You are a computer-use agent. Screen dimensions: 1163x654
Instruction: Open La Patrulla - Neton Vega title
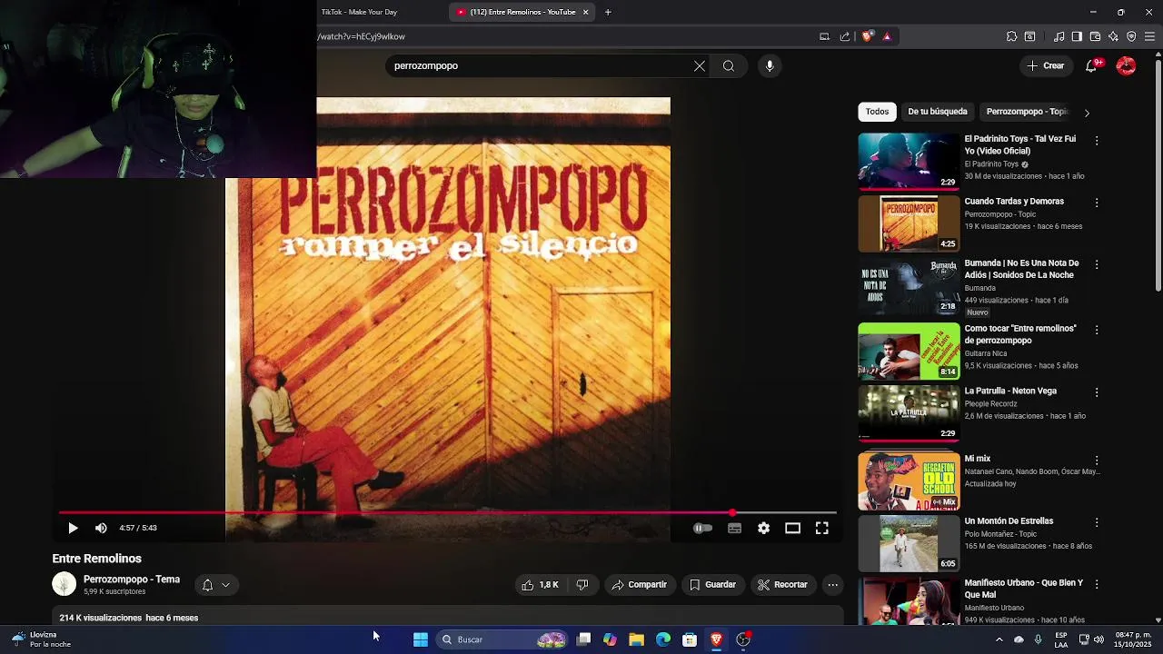(x=1010, y=391)
